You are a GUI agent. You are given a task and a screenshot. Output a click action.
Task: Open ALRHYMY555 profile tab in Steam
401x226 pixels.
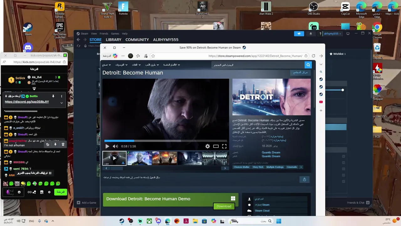(166, 40)
